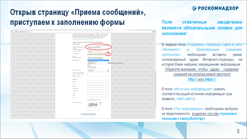Viewport: 247px width, 139px height.
Task: Choose судебное решение option
Action: click(x=98, y=62)
